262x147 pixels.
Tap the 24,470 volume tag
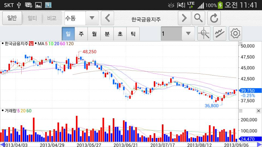250,139
